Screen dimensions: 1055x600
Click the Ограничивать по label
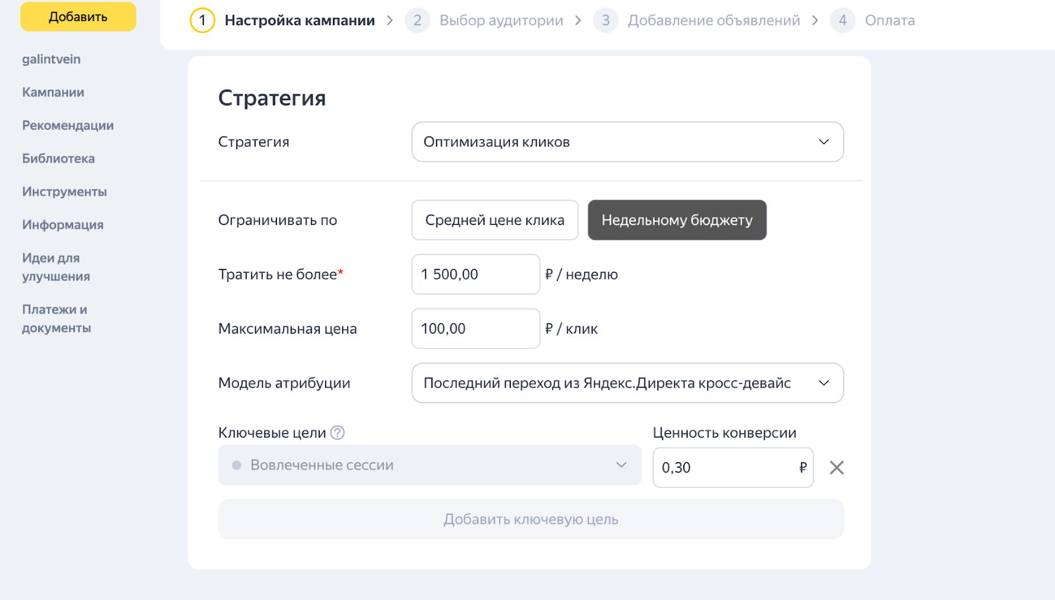pos(278,220)
